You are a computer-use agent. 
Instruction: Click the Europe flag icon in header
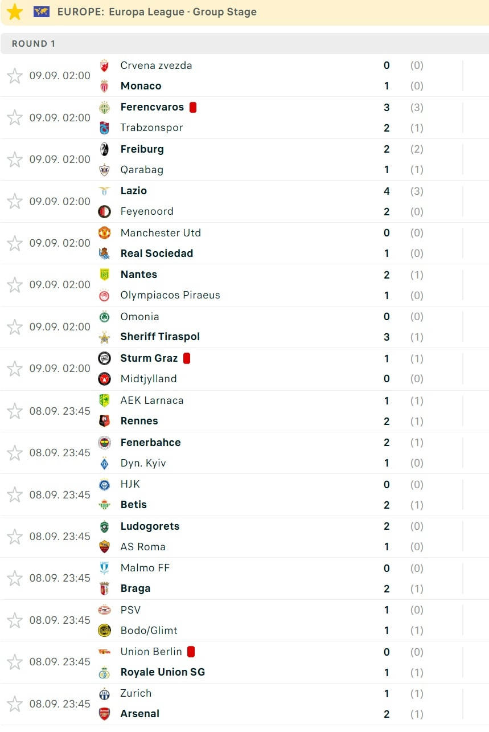(x=42, y=12)
